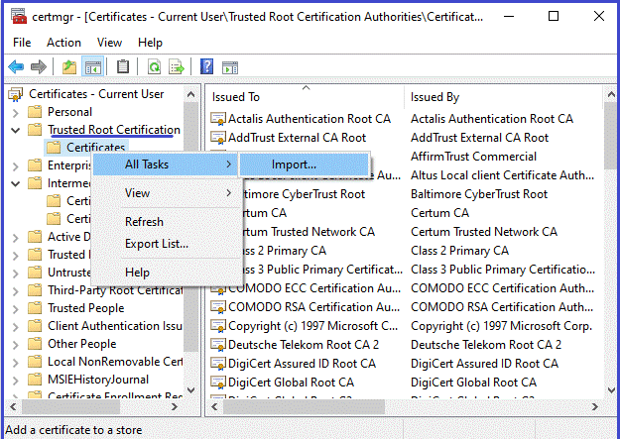Select Certificates folder under Trusted Root Certification
Image resolution: width=620 pixels, height=439 pixels.
point(95,148)
